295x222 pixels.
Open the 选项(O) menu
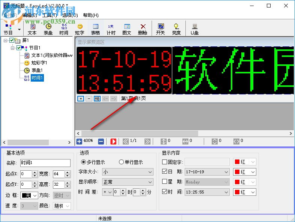70,15
